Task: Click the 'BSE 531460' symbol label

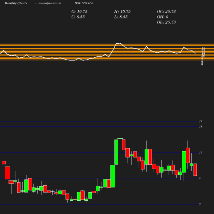Action: (84, 3)
